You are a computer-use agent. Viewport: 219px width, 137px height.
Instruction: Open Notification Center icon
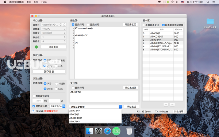213,2
